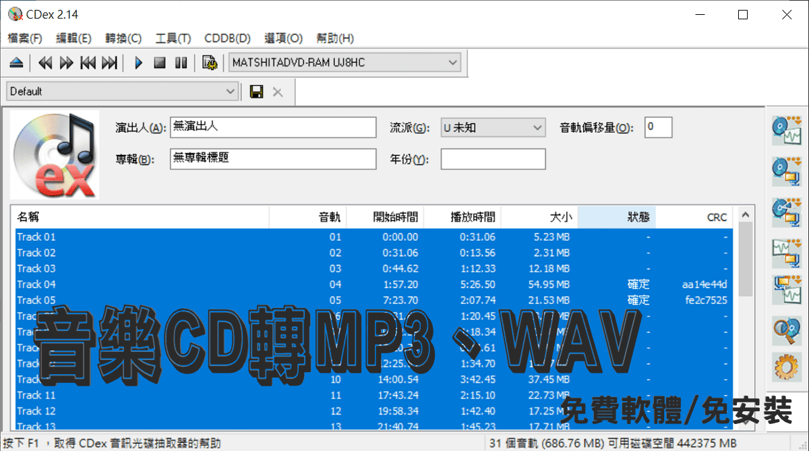Open the CD drive selection dropdown
Viewport: 809px width, 451px height.
(x=453, y=62)
